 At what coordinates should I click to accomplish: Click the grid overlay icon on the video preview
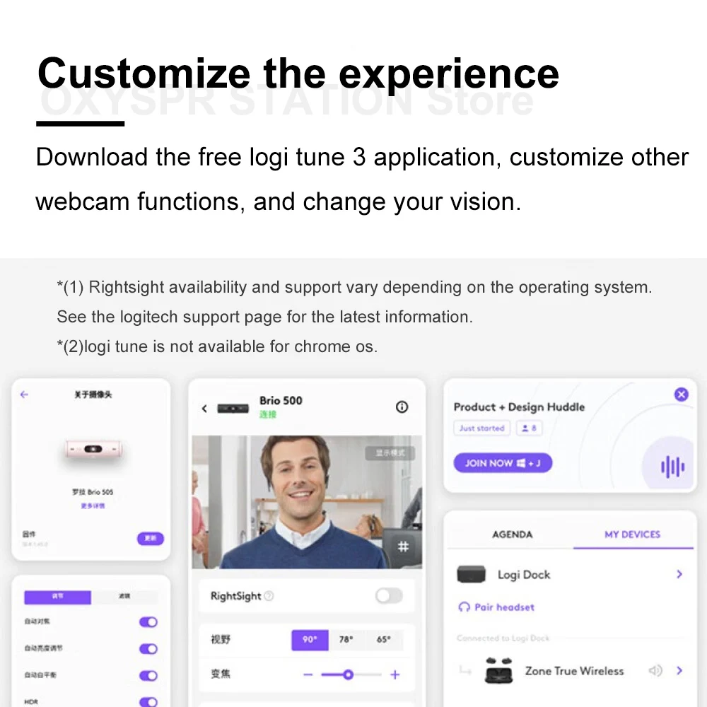pos(403,547)
